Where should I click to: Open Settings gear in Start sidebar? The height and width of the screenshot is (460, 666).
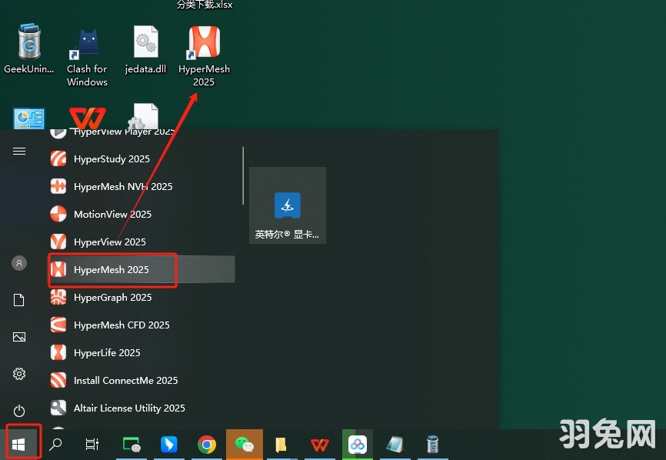[19, 374]
